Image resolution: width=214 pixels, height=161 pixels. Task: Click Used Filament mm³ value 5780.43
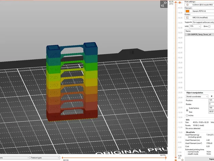[209, 143]
